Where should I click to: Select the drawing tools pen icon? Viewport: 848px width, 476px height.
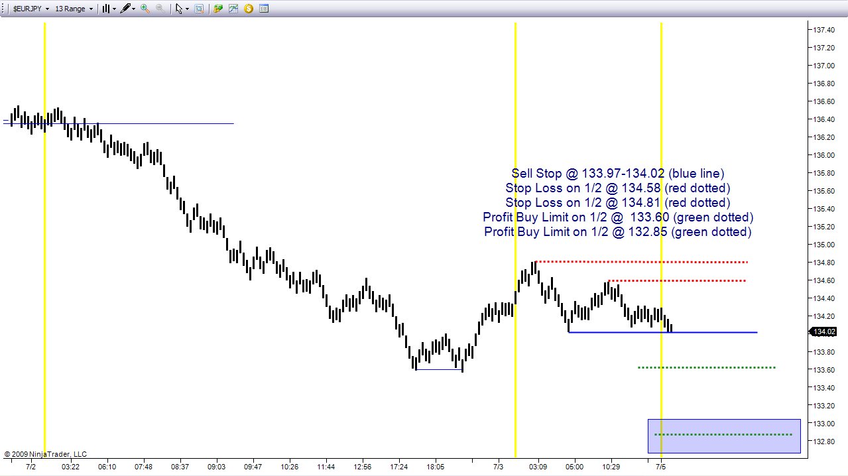(x=125, y=9)
